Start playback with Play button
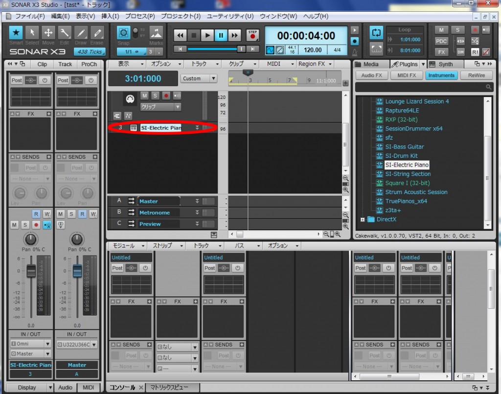This screenshot has width=501, height=394. point(207,35)
